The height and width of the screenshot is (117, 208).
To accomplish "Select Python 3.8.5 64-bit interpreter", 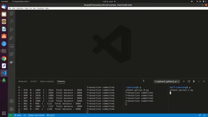I will 36,115.
